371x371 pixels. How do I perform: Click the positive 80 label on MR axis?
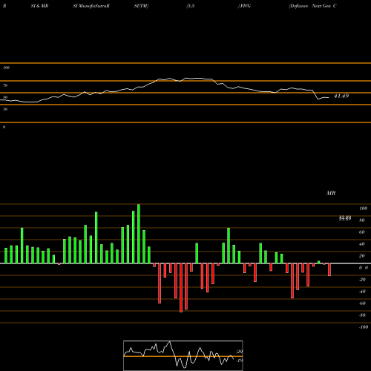click(x=362, y=220)
